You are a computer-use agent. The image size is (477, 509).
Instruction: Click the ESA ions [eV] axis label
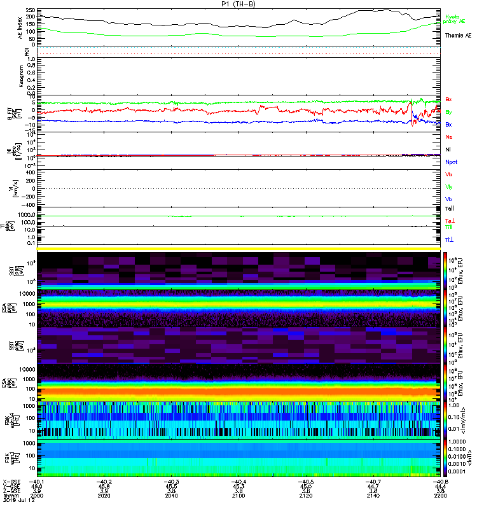pyautogui.click(x=9, y=308)
